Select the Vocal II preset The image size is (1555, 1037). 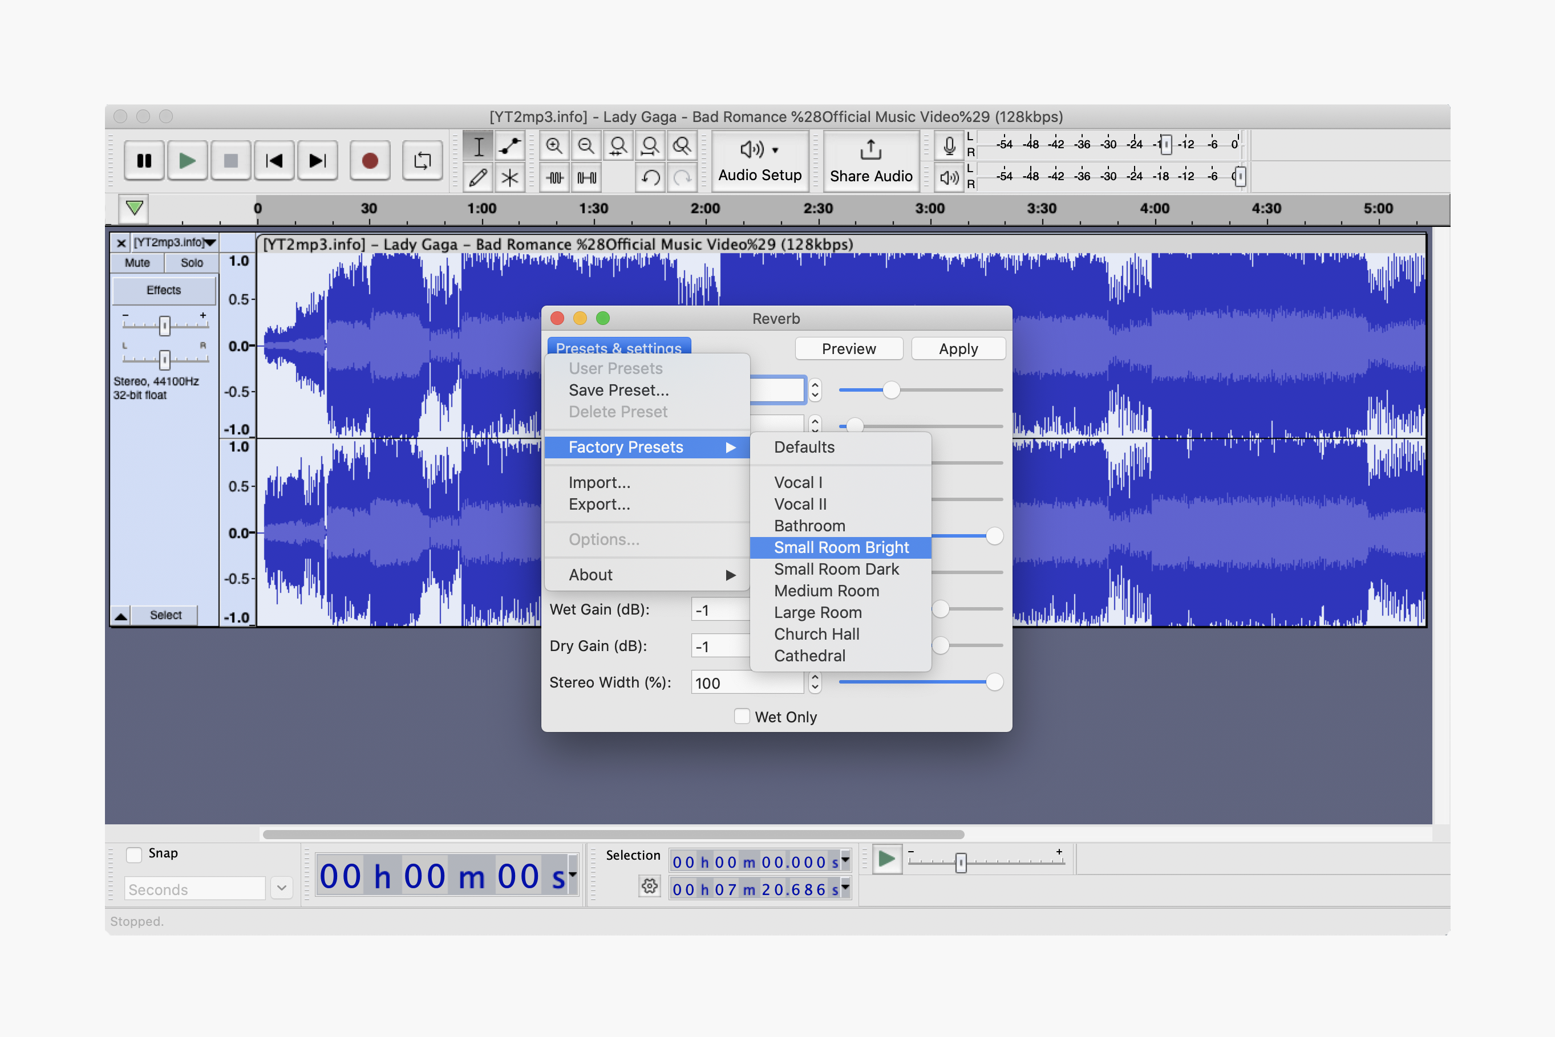[840, 504]
